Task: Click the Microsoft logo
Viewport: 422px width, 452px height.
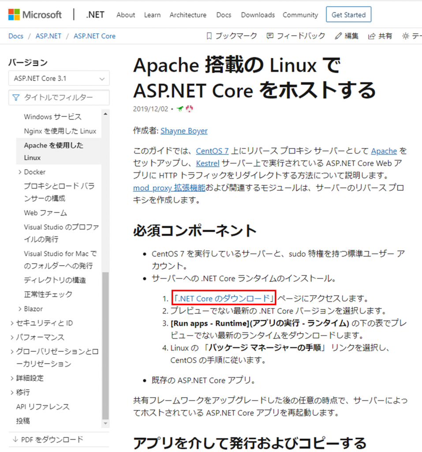Action: pos(35,15)
